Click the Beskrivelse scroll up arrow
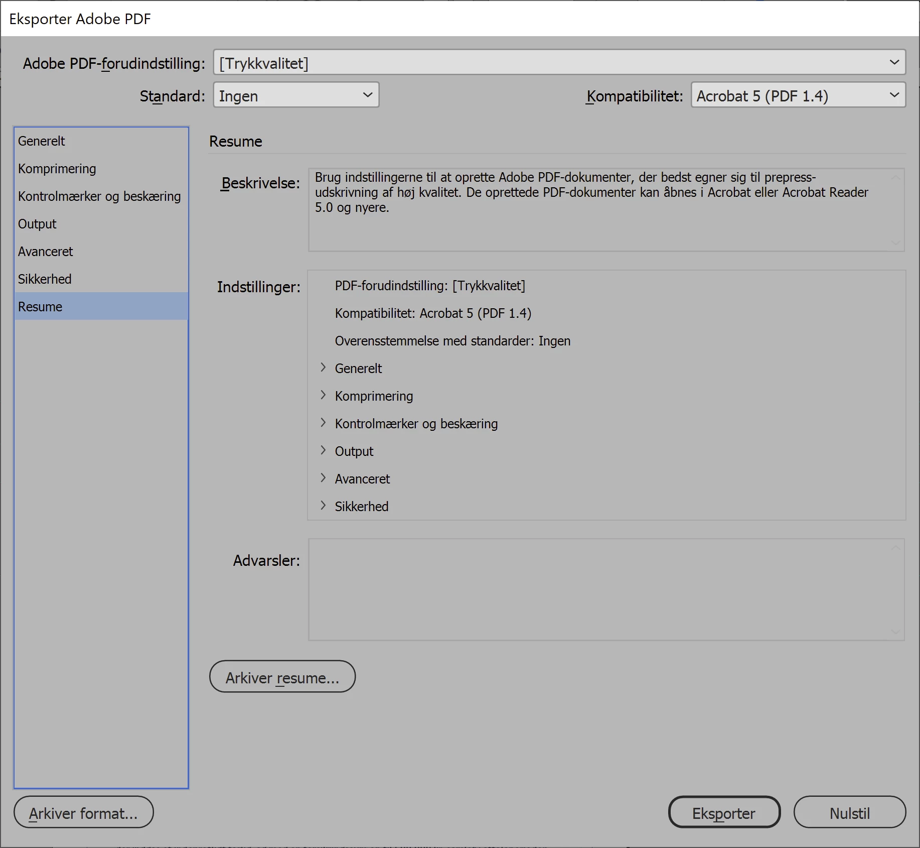 895,177
